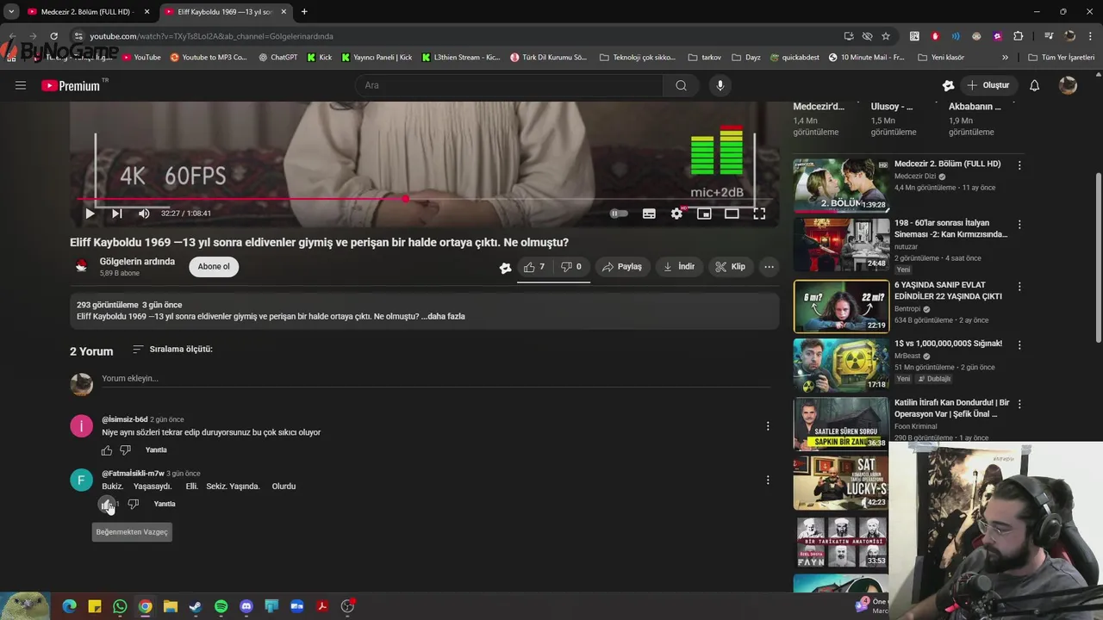The height and width of the screenshot is (620, 1103).
Task: Unlike the @Fatmalsikli-m7w comment
Action: point(107,505)
